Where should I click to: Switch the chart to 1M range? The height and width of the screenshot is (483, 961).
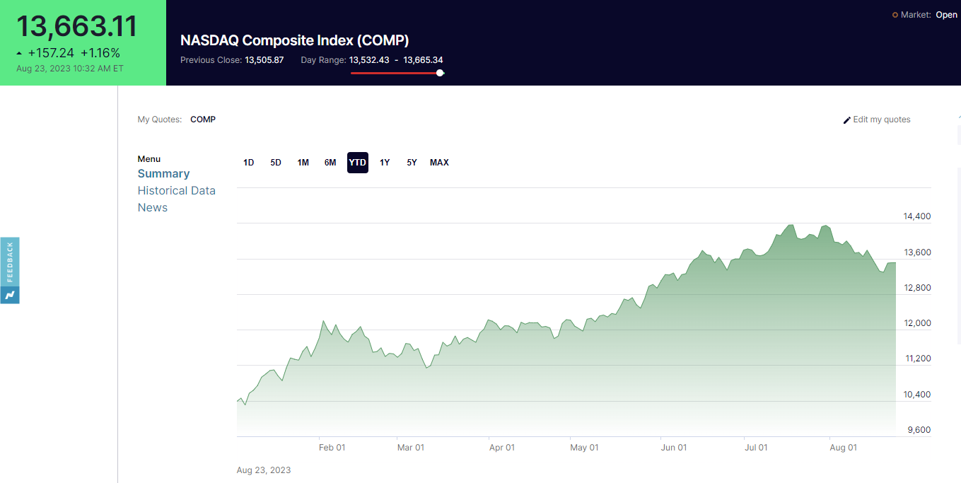pos(303,163)
